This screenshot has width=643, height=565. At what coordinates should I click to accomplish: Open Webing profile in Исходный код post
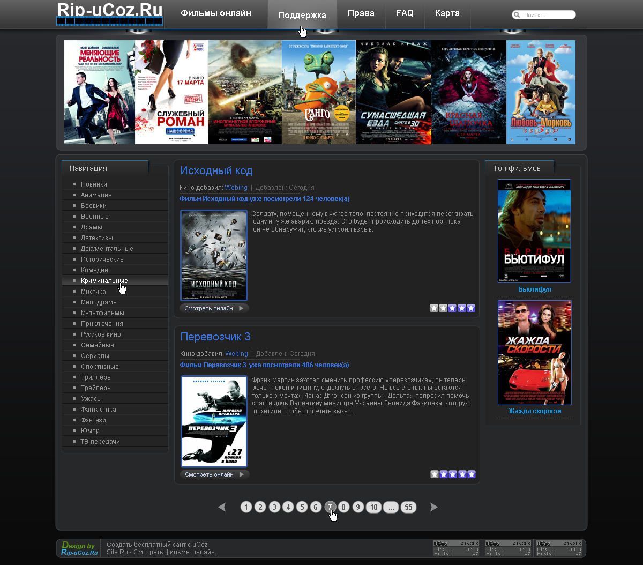tap(236, 188)
